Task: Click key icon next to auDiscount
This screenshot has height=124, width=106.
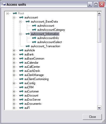Action: click(21, 96)
